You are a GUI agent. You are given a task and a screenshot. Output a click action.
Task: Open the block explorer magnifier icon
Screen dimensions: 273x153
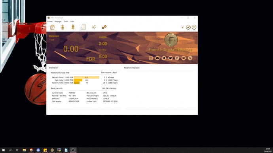click(190, 58)
